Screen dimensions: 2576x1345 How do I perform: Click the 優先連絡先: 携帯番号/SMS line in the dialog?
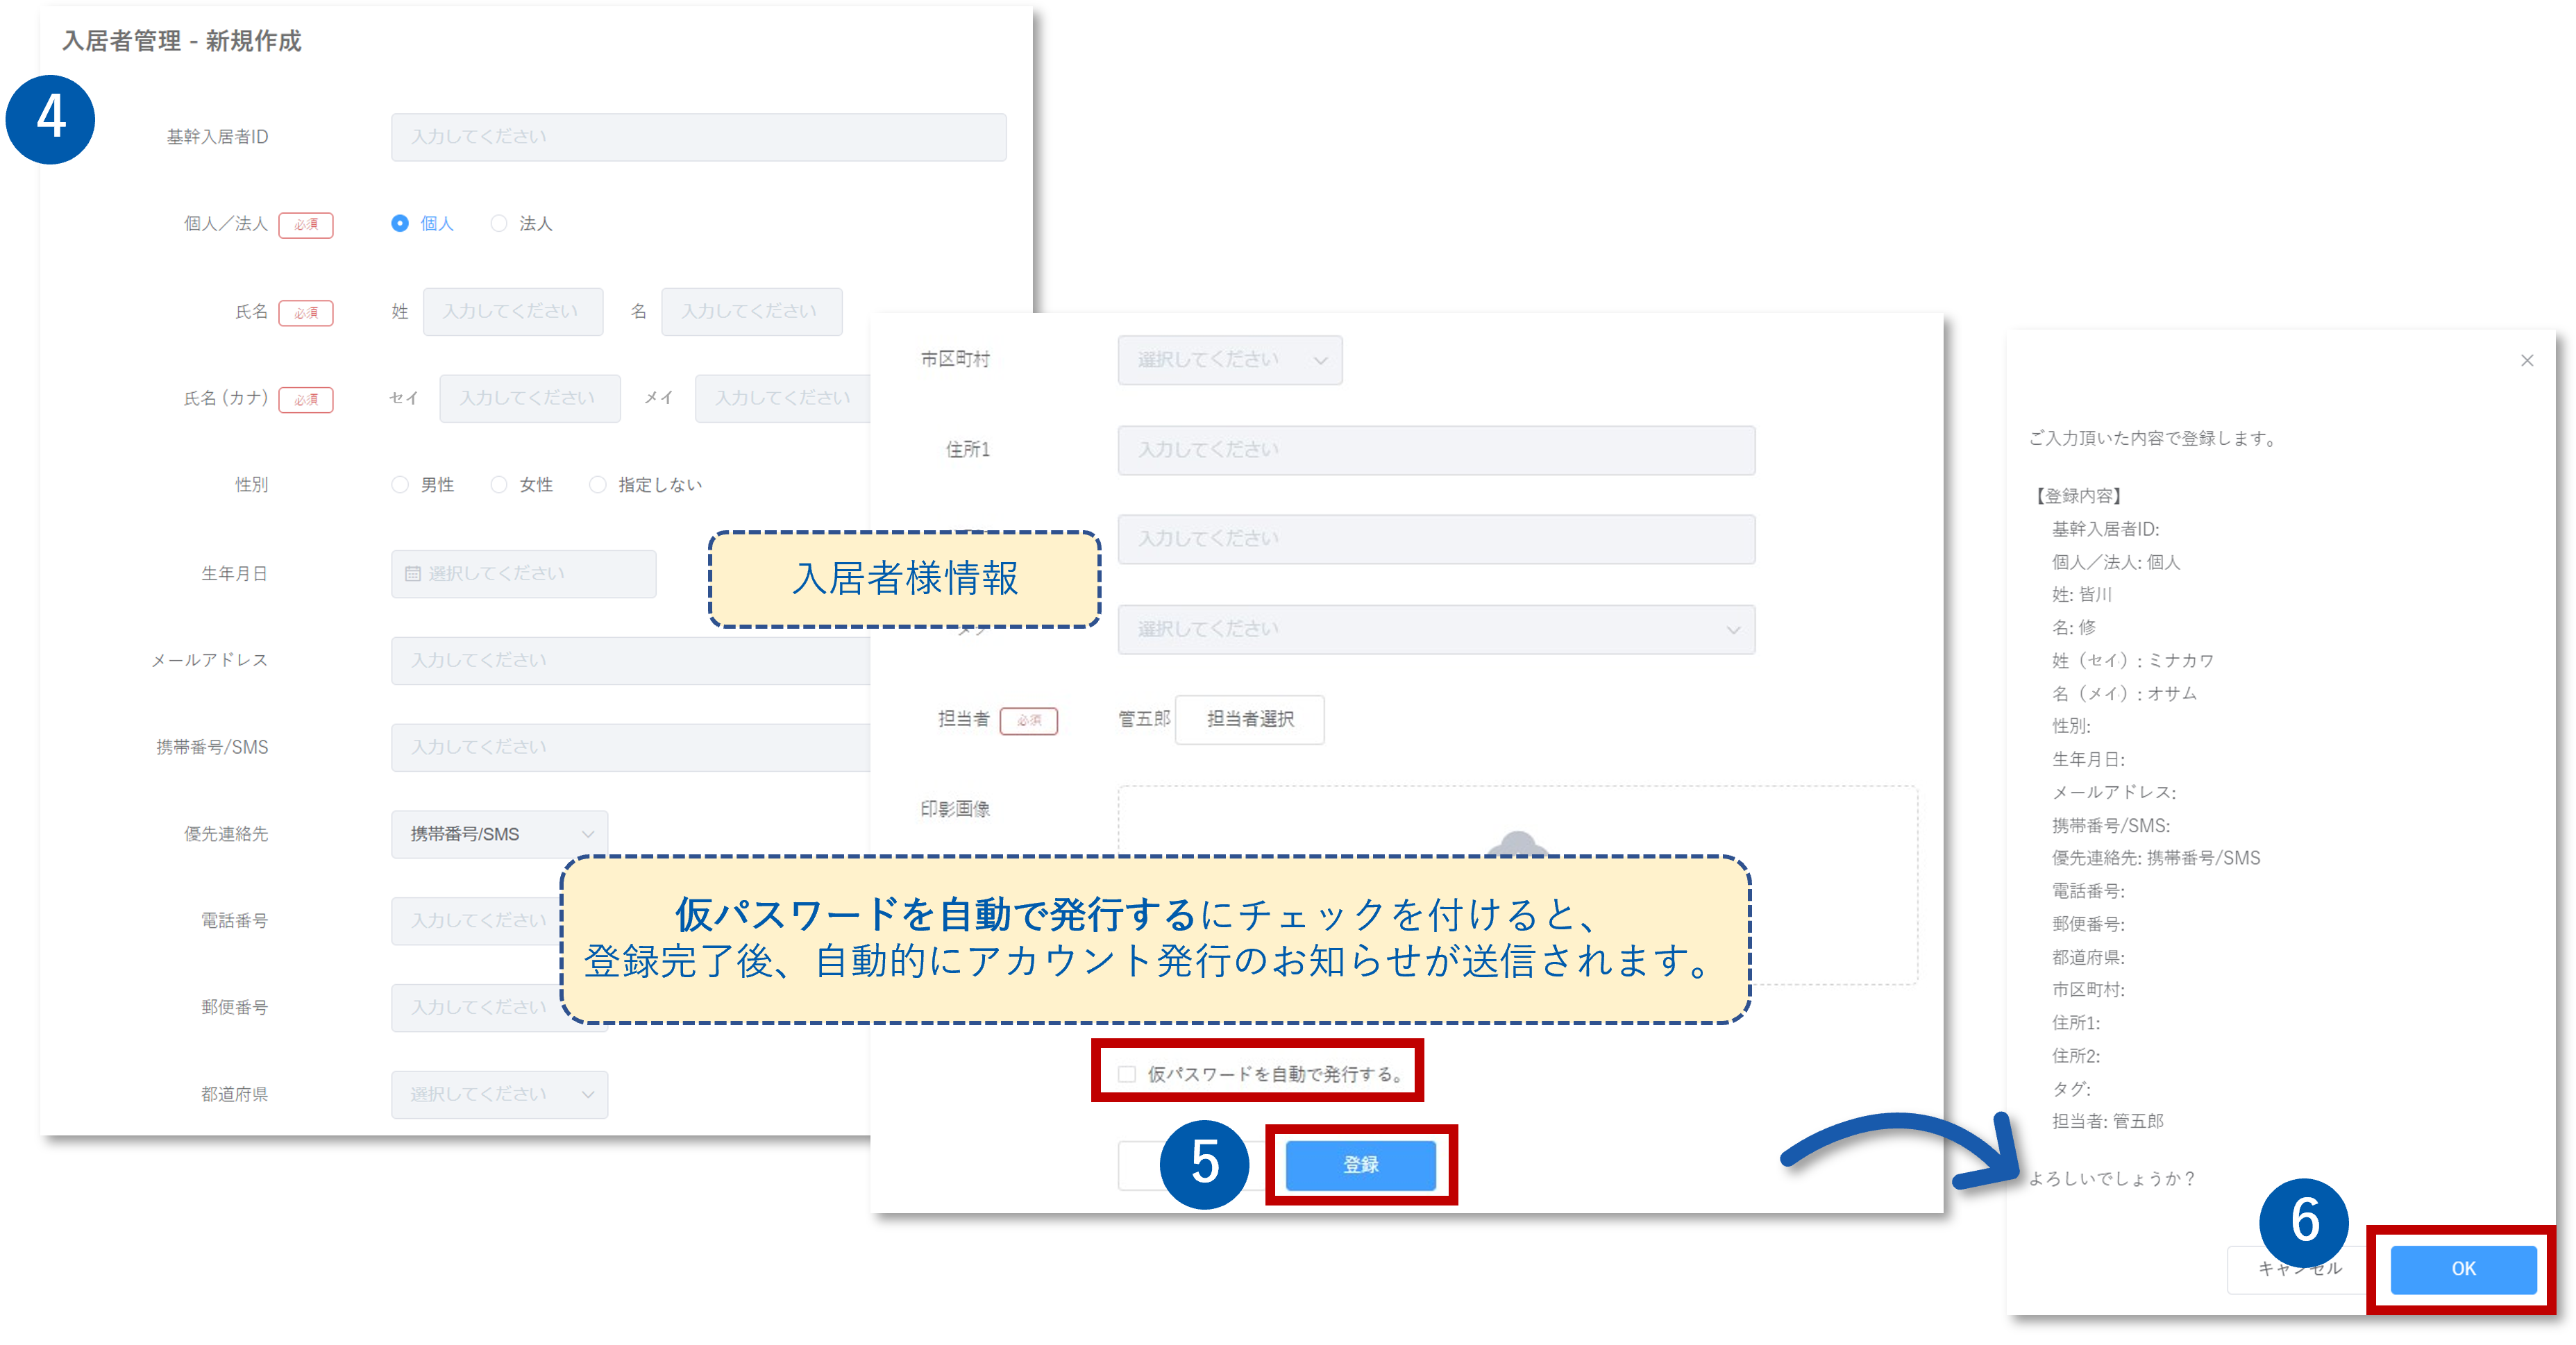click(x=2155, y=857)
